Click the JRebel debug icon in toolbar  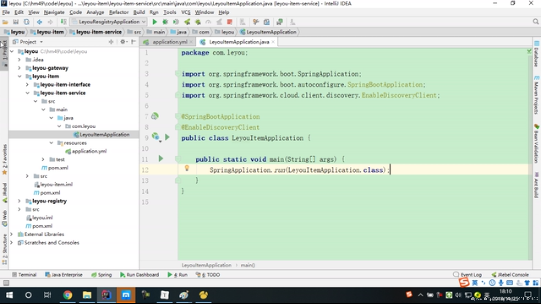198,22
